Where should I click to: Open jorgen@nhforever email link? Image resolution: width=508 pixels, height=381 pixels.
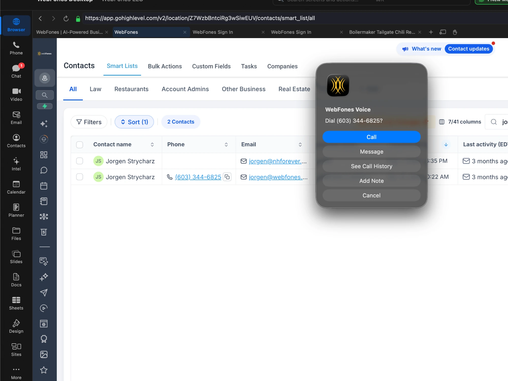278,161
